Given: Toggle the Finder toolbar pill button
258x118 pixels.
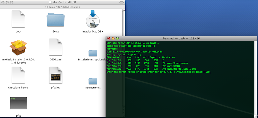Looking at the screenshot, I should click(x=121, y=3).
